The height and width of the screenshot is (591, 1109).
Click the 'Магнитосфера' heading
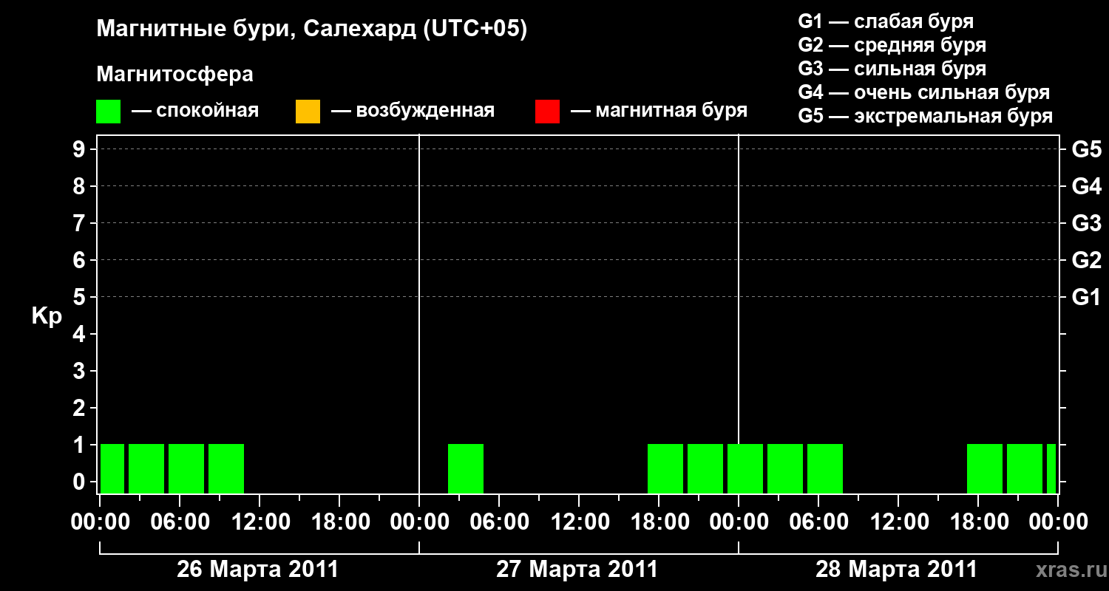tap(175, 75)
